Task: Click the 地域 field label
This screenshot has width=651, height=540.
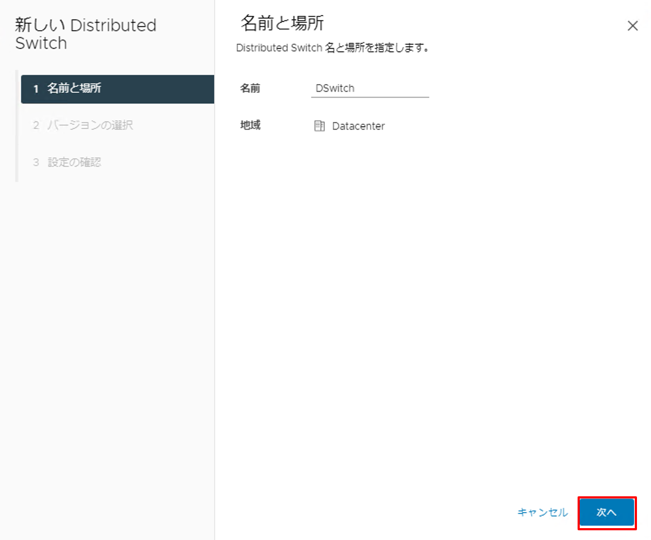Action: coord(250,125)
